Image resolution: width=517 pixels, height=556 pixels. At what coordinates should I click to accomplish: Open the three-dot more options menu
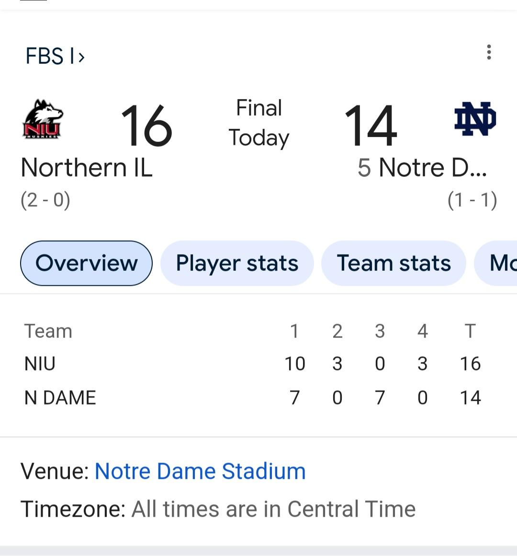coord(489,52)
